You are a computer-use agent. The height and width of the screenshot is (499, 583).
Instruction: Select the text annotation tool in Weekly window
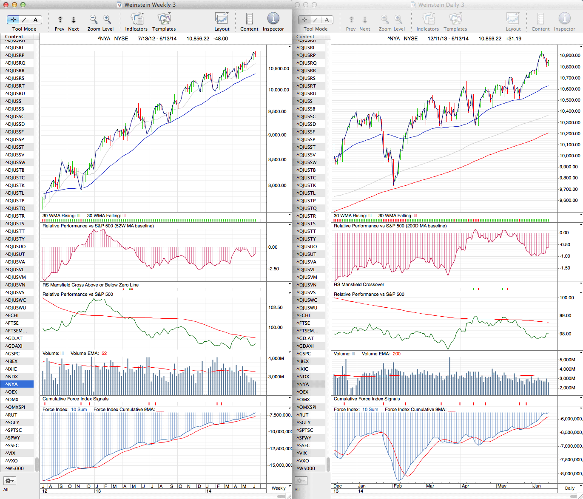click(x=35, y=20)
